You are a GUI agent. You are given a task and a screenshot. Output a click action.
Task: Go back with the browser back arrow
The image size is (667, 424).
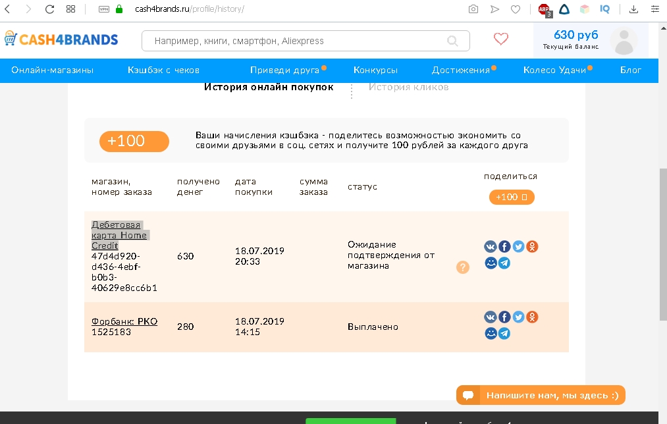pyautogui.click(x=7, y=9)
